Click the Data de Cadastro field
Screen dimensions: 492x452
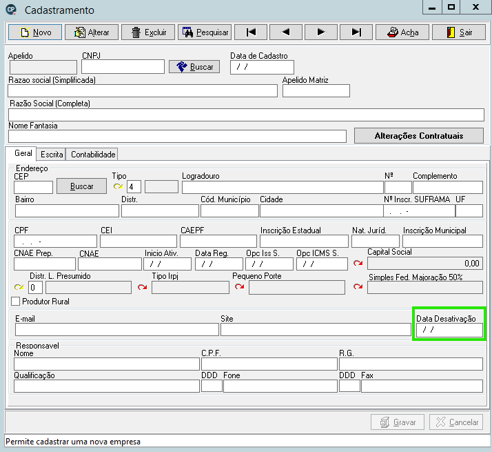[262, 67]
